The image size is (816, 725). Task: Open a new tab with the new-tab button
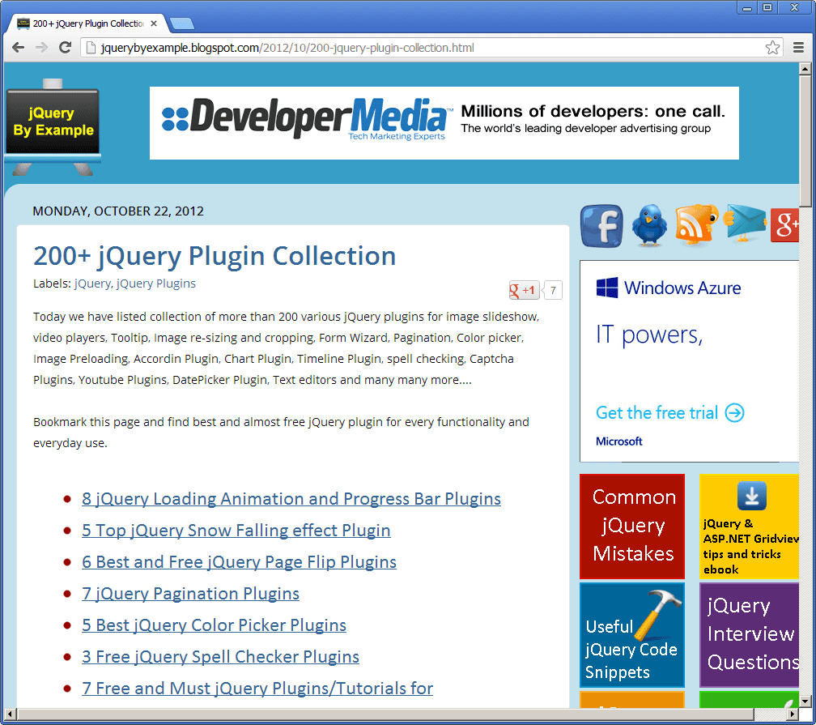click(x=182, y=23)
